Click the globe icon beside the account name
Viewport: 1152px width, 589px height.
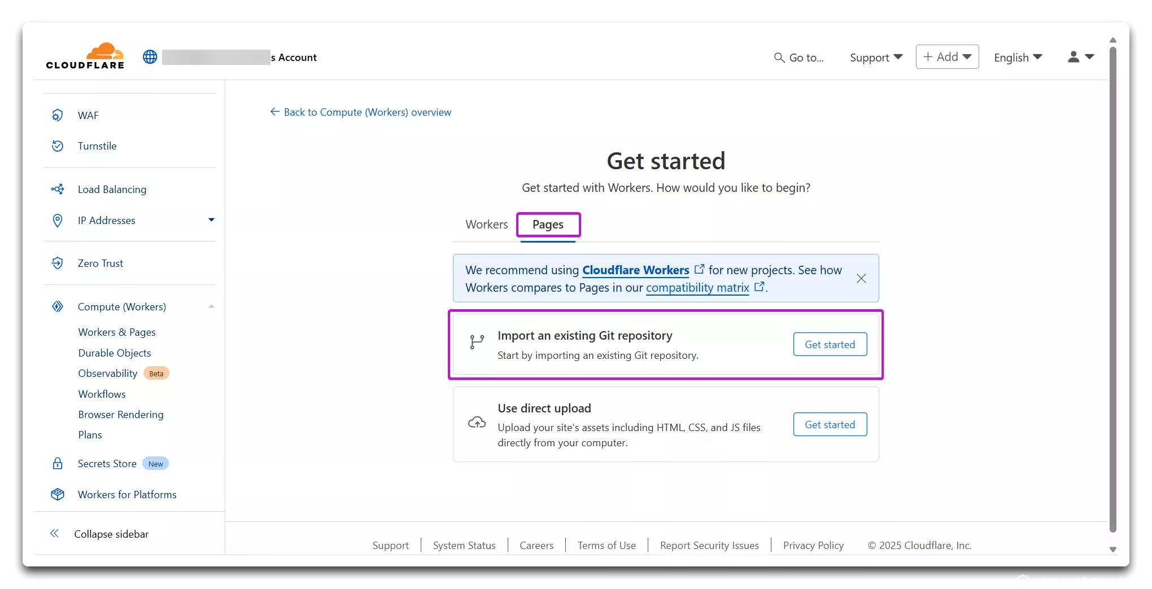[x=150, y=57]
